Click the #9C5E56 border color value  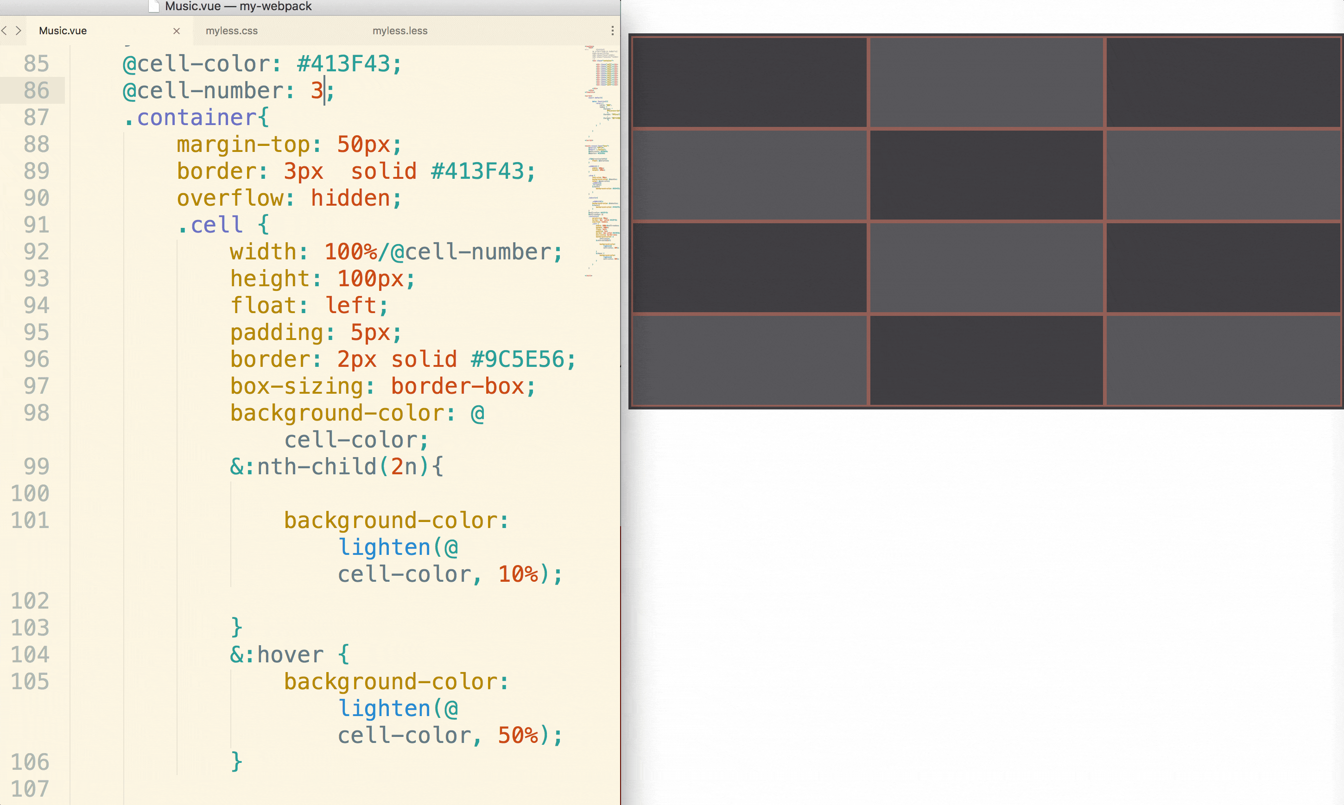[517, 359]
